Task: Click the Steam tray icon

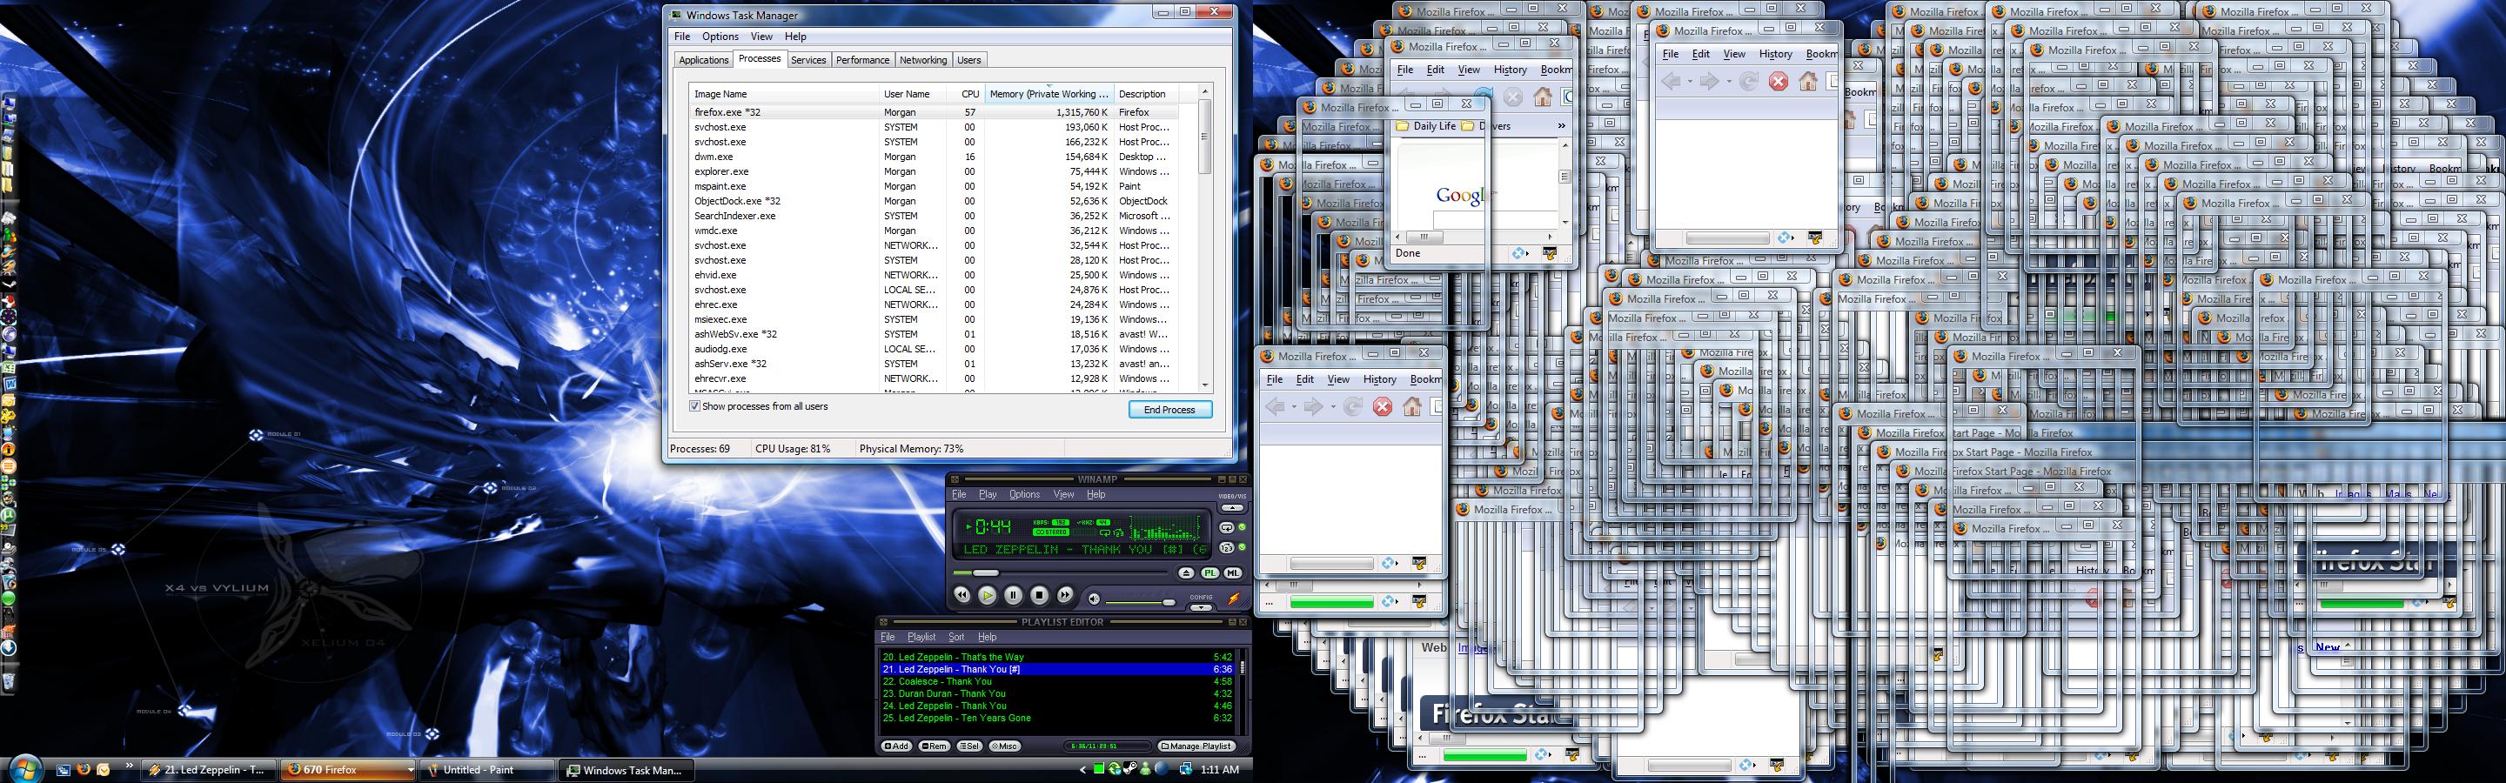Action: coord(1129,769)
